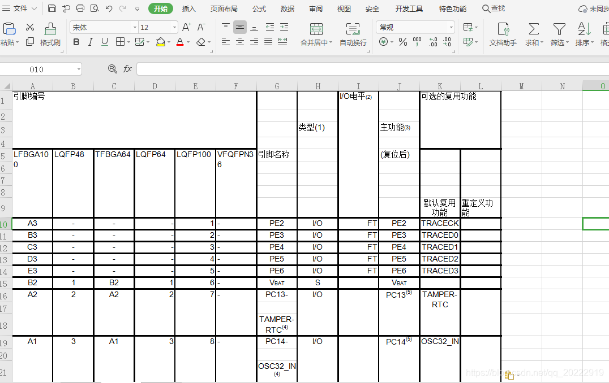Toggle italic formatting
Image resolution: width=609 pixels, height=383 pixels.
(x=91, y=42)
